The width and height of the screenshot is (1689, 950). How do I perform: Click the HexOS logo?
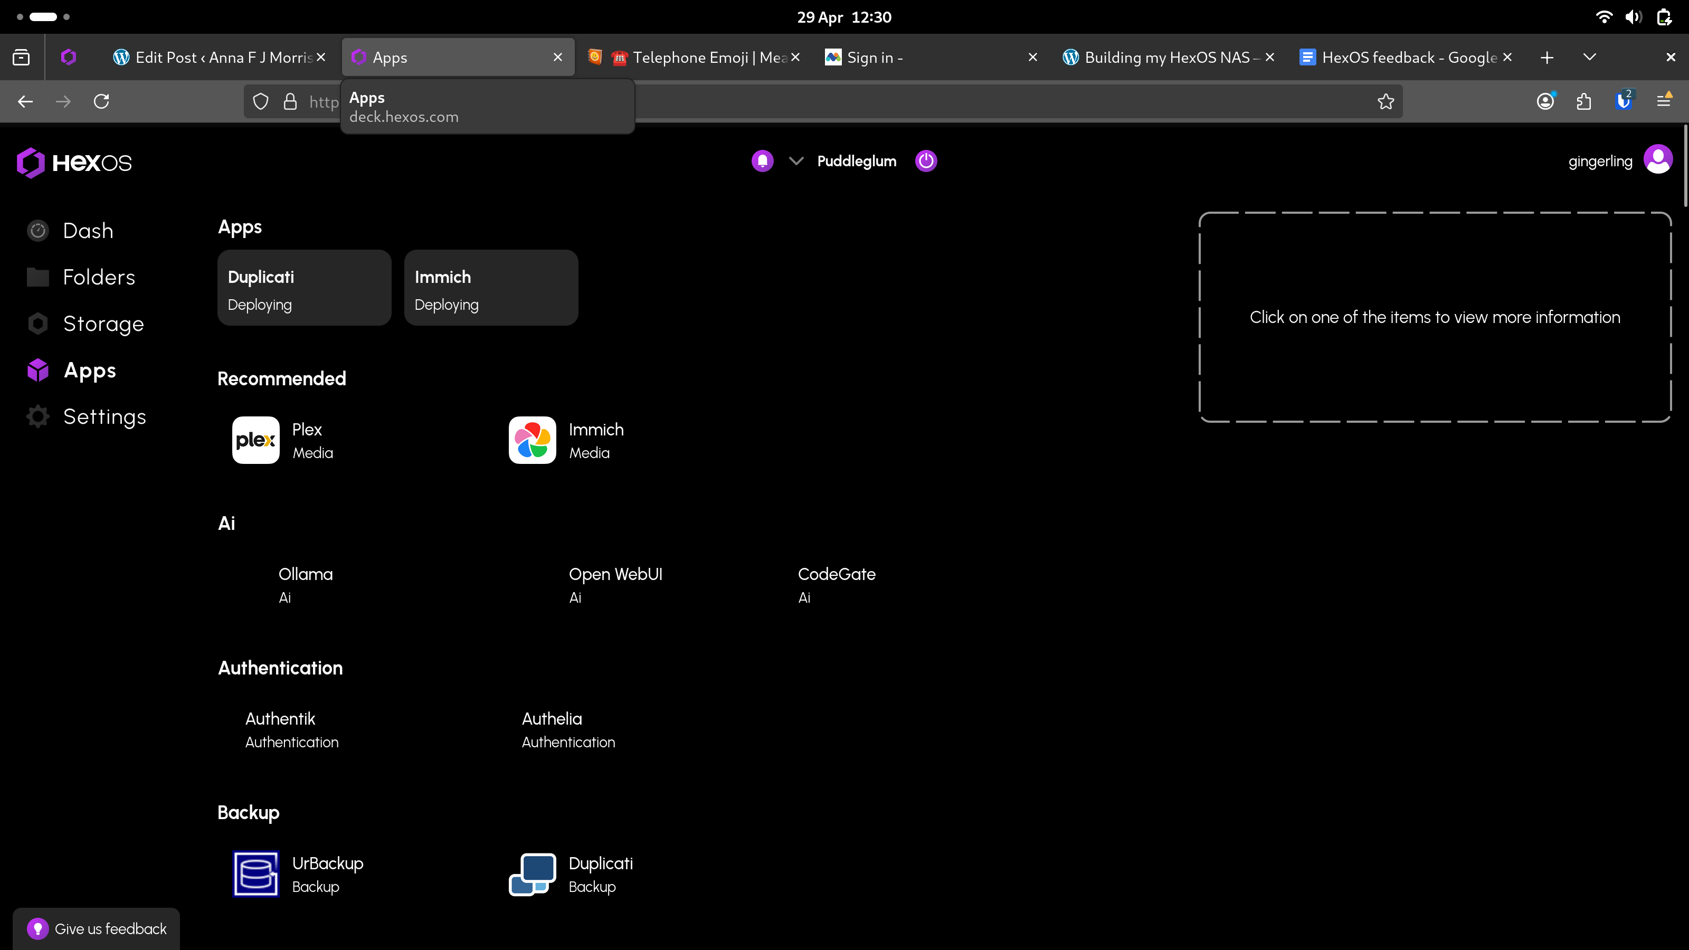74,163
